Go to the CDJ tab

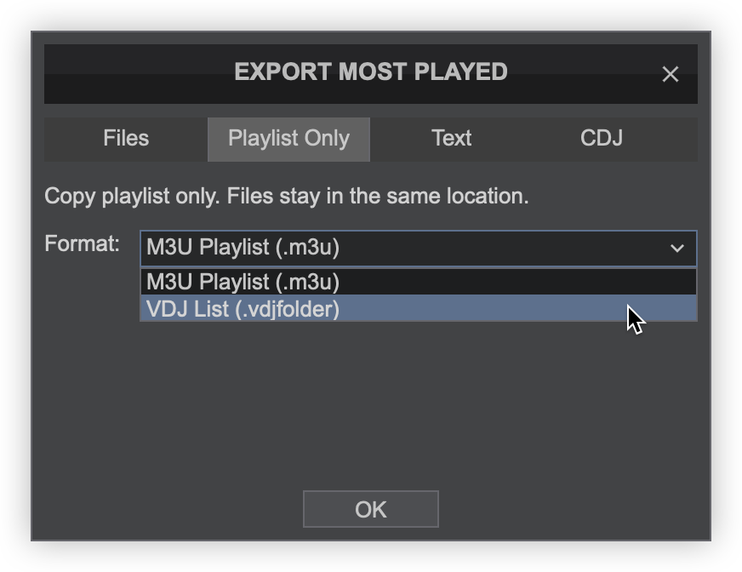coord(602,139)
